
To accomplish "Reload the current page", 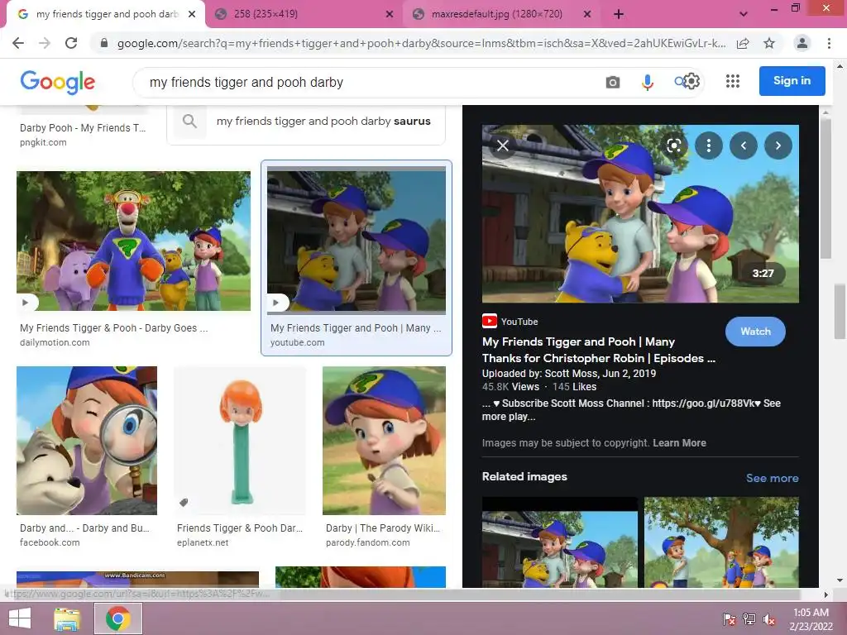I will (71, 43).
